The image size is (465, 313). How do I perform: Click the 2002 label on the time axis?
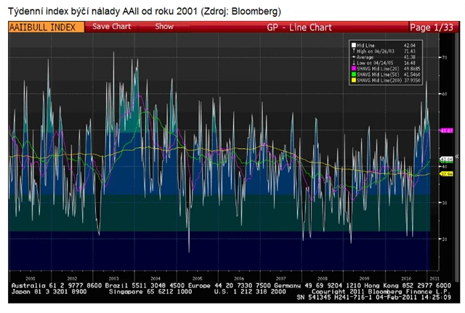(x=71, y=277)
